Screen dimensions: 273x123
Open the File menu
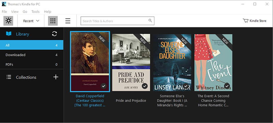(4, 12)
